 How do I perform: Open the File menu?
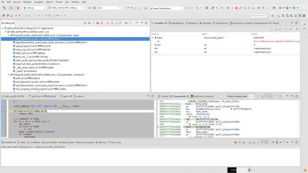click(3, 2)
